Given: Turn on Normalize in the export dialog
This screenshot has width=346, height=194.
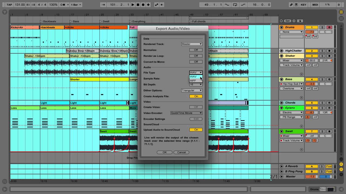Looking at the screenshot, I should [x=195, y=50].
